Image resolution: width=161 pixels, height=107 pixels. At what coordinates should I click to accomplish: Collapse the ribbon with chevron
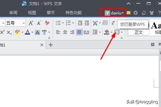point(129,4)
